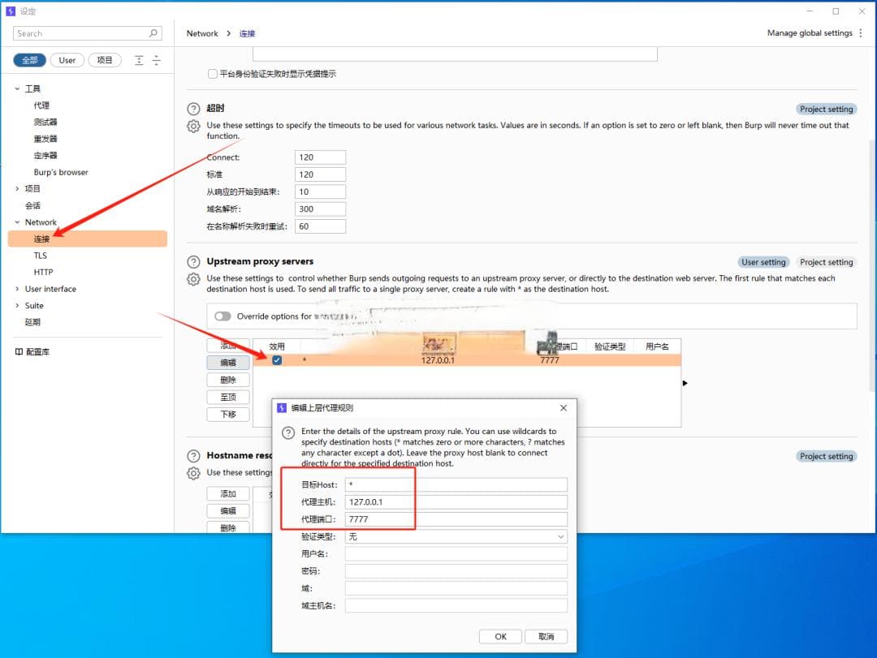Expand the User interface tree node
This screenshot has height=658, width=877.
click(17, 289)
